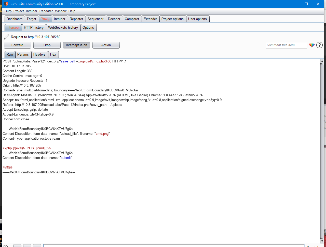Select the Raw request view tab
Viewport: 326px width, 247px height.
[10, 54]
